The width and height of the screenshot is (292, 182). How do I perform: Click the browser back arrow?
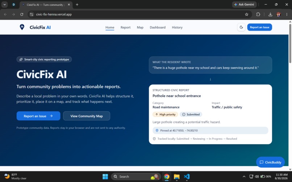5,14
